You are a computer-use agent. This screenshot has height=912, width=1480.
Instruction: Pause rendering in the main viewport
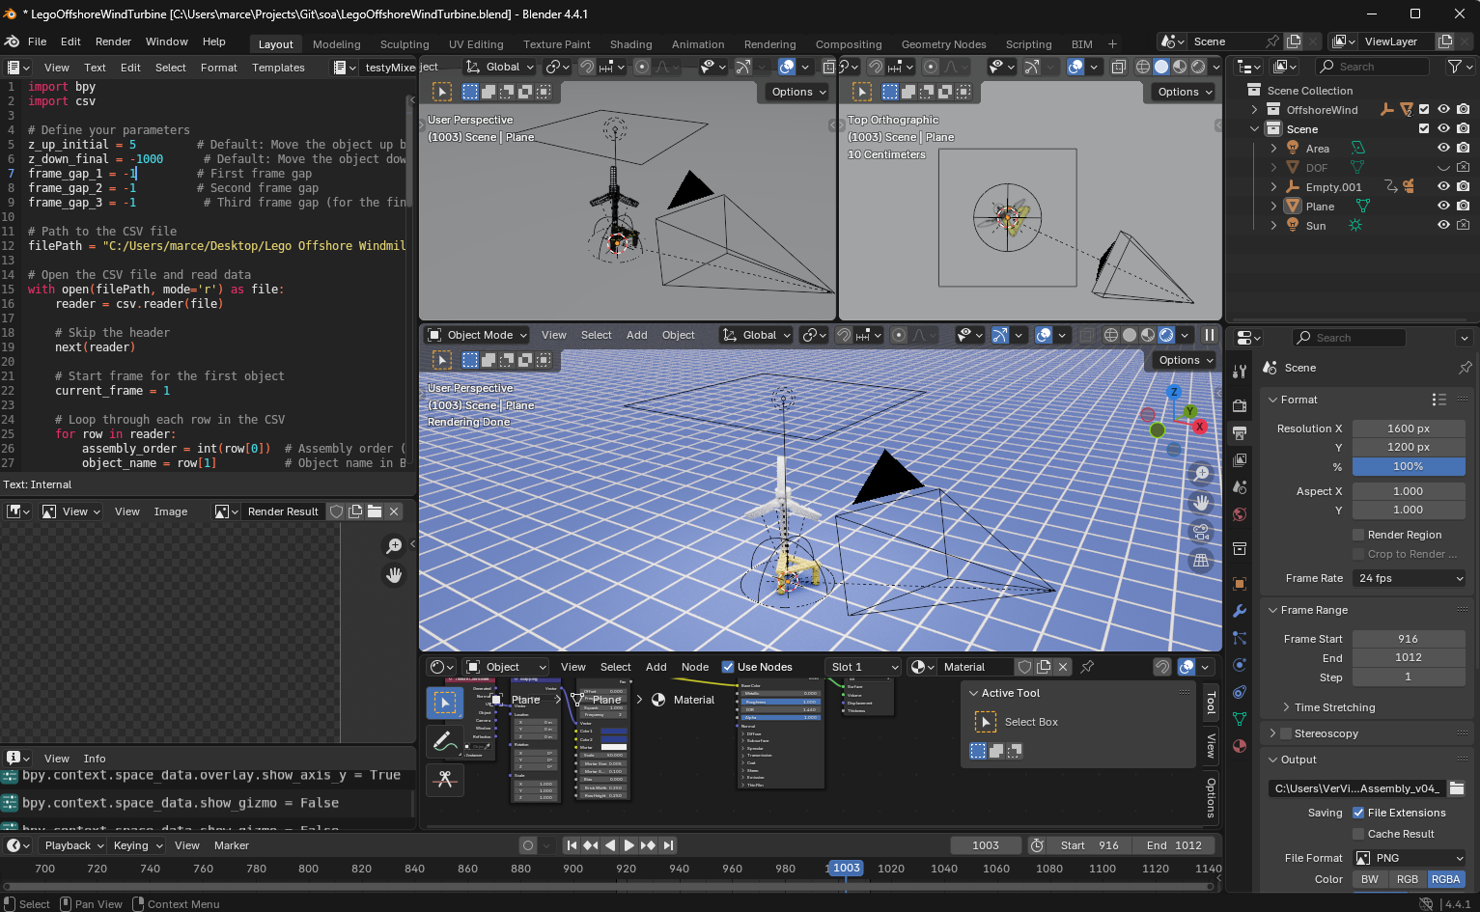pyautogui.click(x=1209, y=335)
